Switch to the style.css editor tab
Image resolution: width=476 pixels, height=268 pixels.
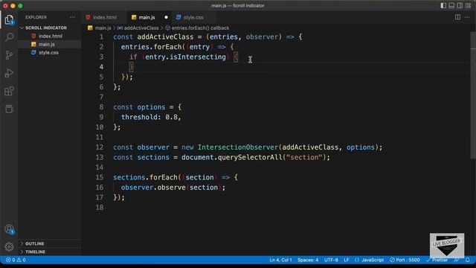coord(193,17)
